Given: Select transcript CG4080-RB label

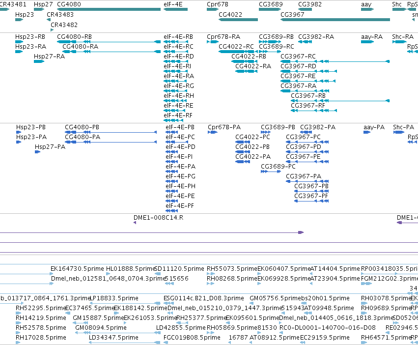Looking at the screenshot, I should 74,37.
